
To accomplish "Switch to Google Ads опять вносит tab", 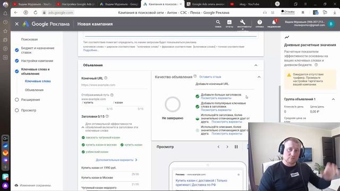I will [x=206, y=4].
